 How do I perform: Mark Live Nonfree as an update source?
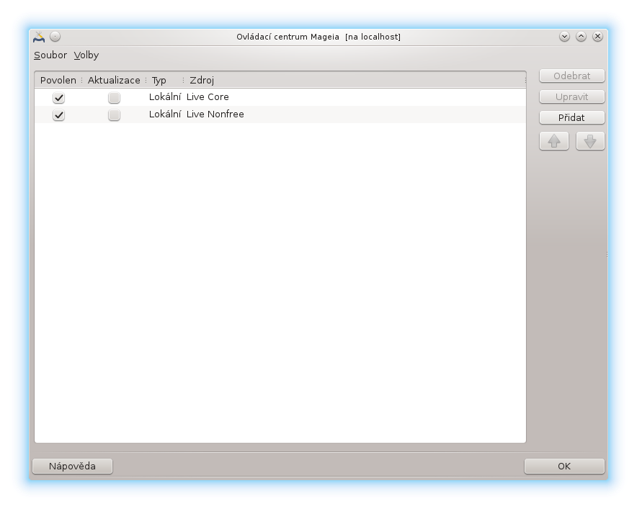pos(114,115)
